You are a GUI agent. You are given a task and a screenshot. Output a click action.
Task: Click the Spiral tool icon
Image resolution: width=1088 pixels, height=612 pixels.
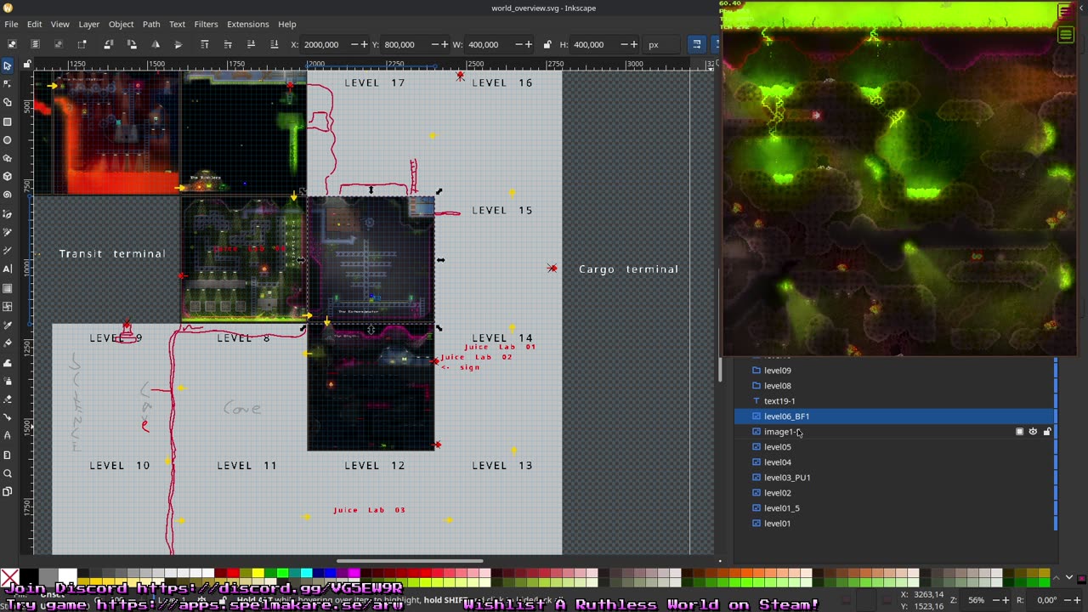coord(8,195)
